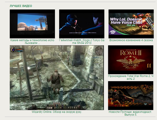Open the 'Новости Пустоши: видеоподкаст. Выпуск 5' link
Viewport: 157px width, 120px height.
130,113
